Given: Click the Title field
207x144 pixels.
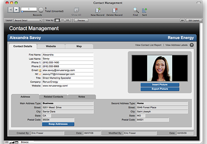Looking at the screenshot, I should pos(68,78).
